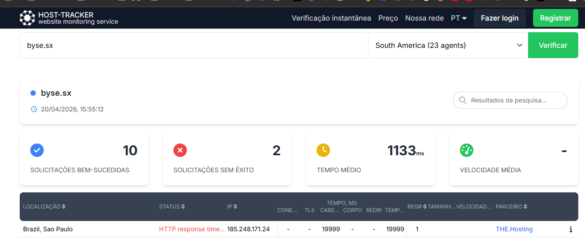Viewport: 585px width, 238px height.
Task: Sort table by IP column
Action: point(232,207)
